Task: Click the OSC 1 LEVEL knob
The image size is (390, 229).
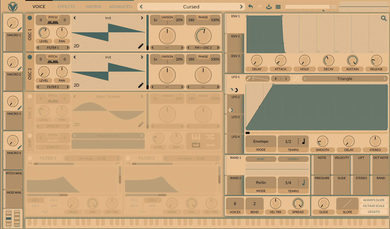Action: tap(44, 33)
